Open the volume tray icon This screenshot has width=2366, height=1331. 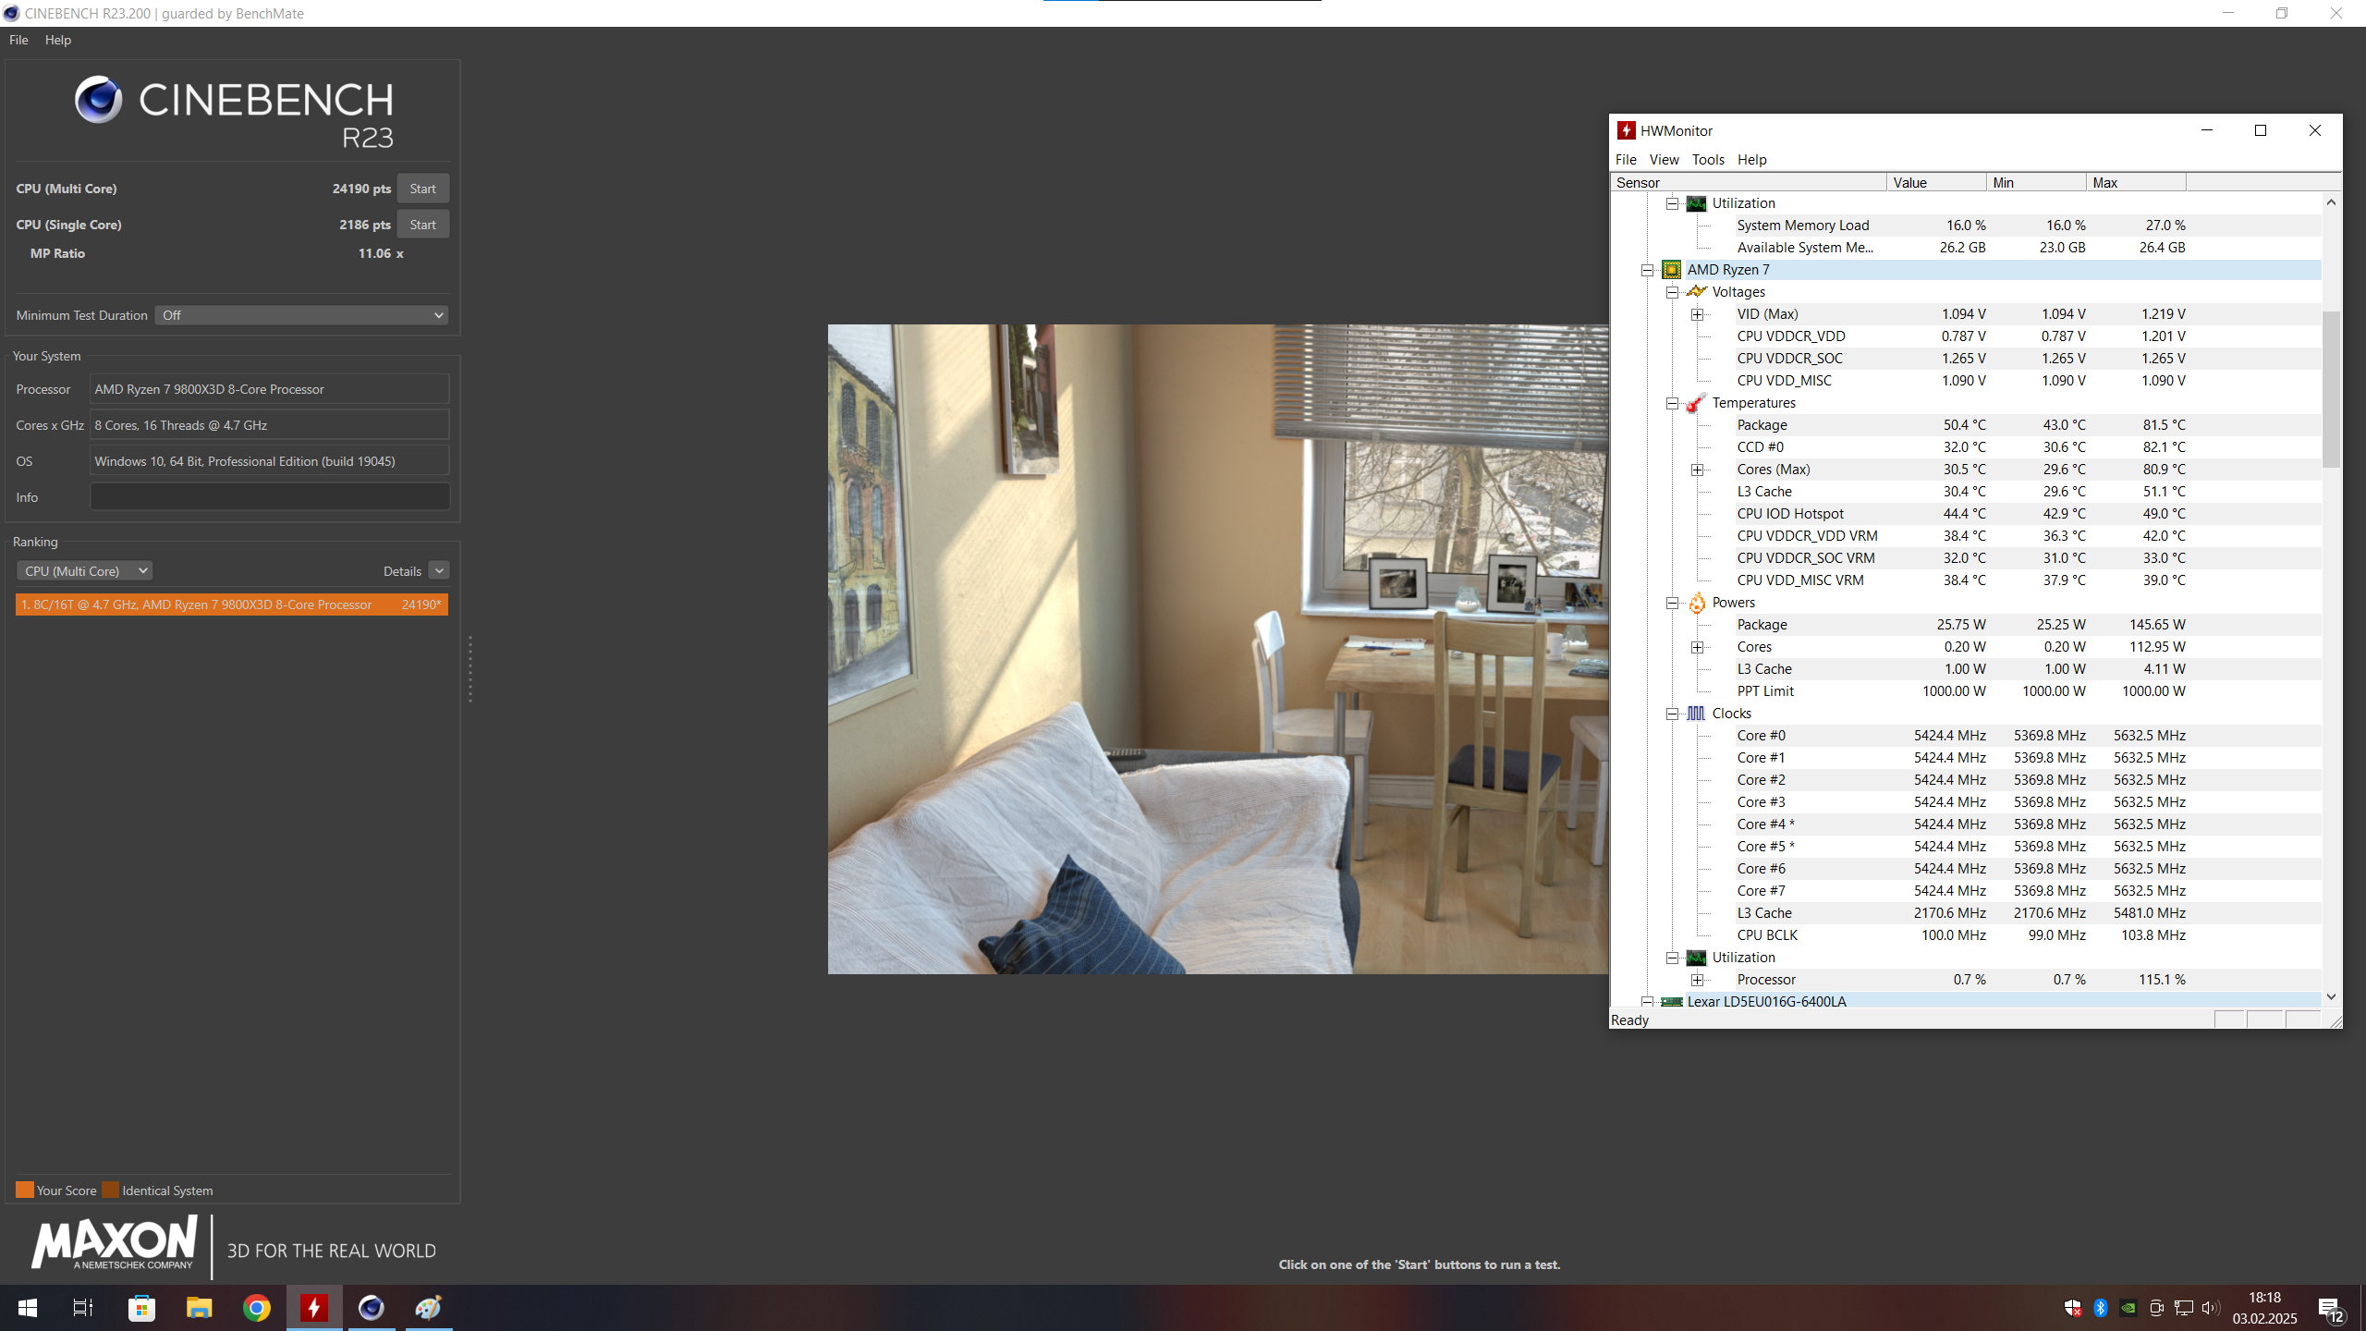(2210, 1308)
